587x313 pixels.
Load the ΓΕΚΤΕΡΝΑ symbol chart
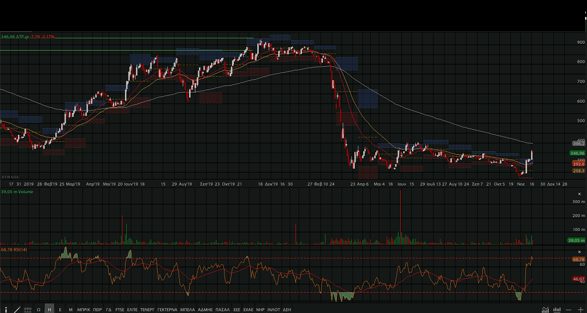point(168,310)
